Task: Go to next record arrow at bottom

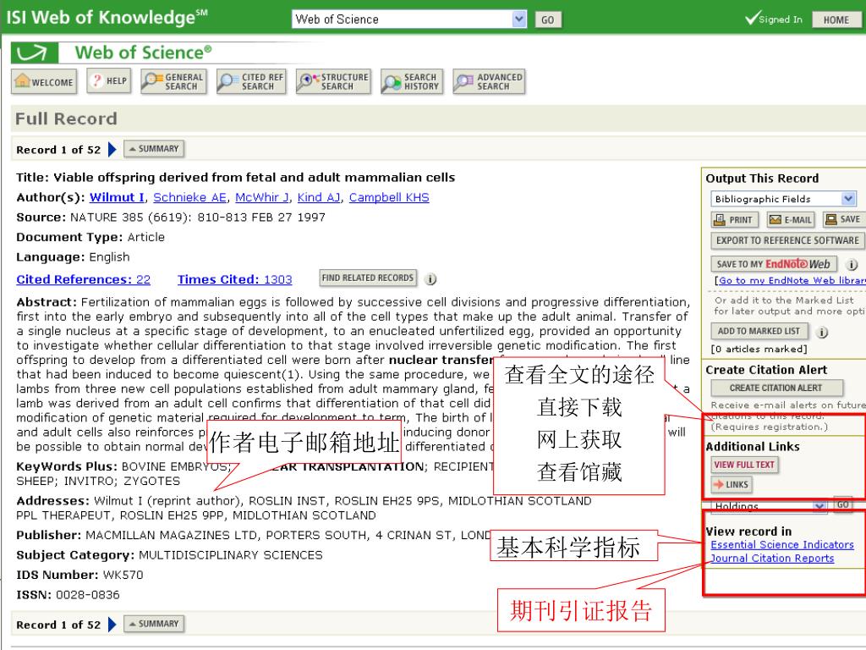Action: 112,625
